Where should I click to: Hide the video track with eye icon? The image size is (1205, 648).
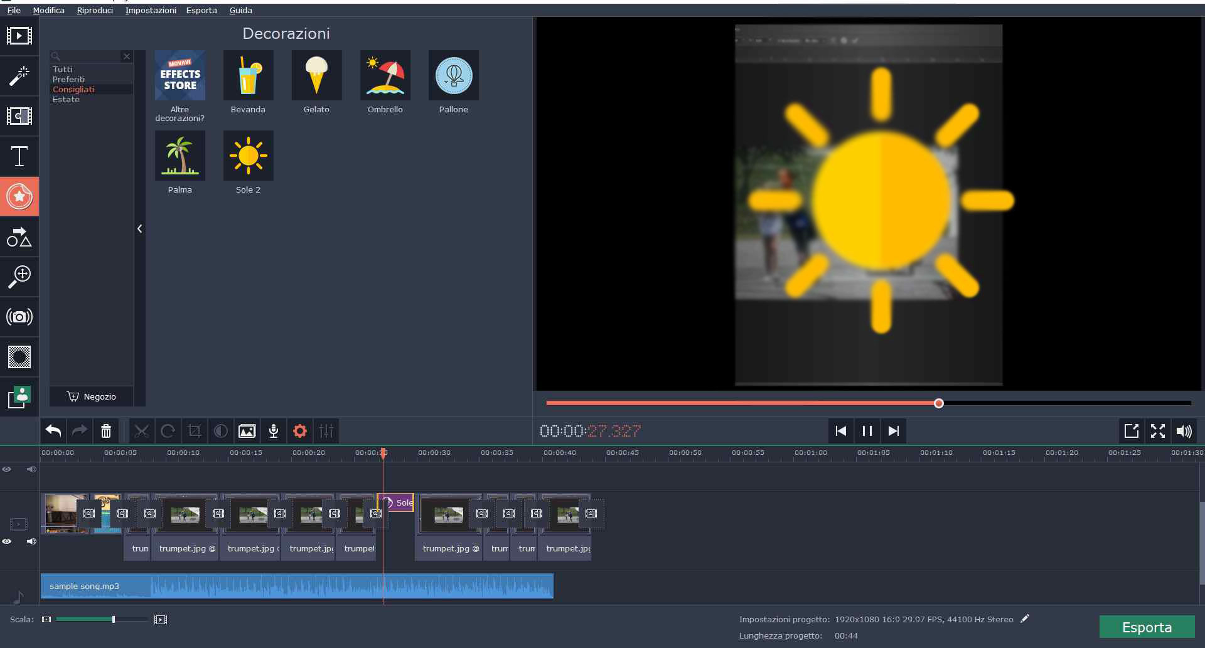pyautogui.click(x=7, y=541)
